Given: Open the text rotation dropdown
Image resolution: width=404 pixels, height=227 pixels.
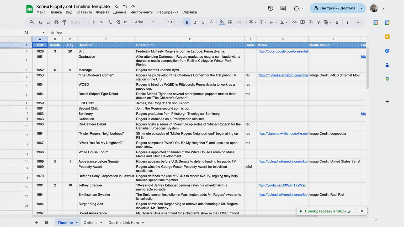Looking at the screenshot, I should coord(284,22).
